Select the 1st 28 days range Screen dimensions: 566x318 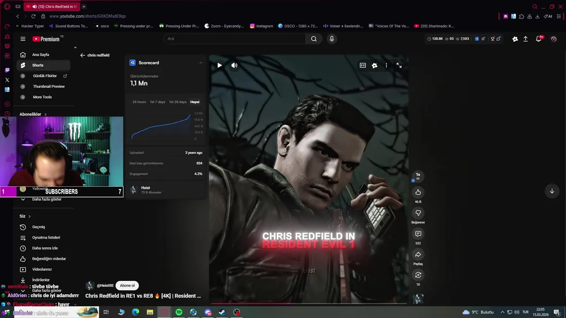pos(178,102)
